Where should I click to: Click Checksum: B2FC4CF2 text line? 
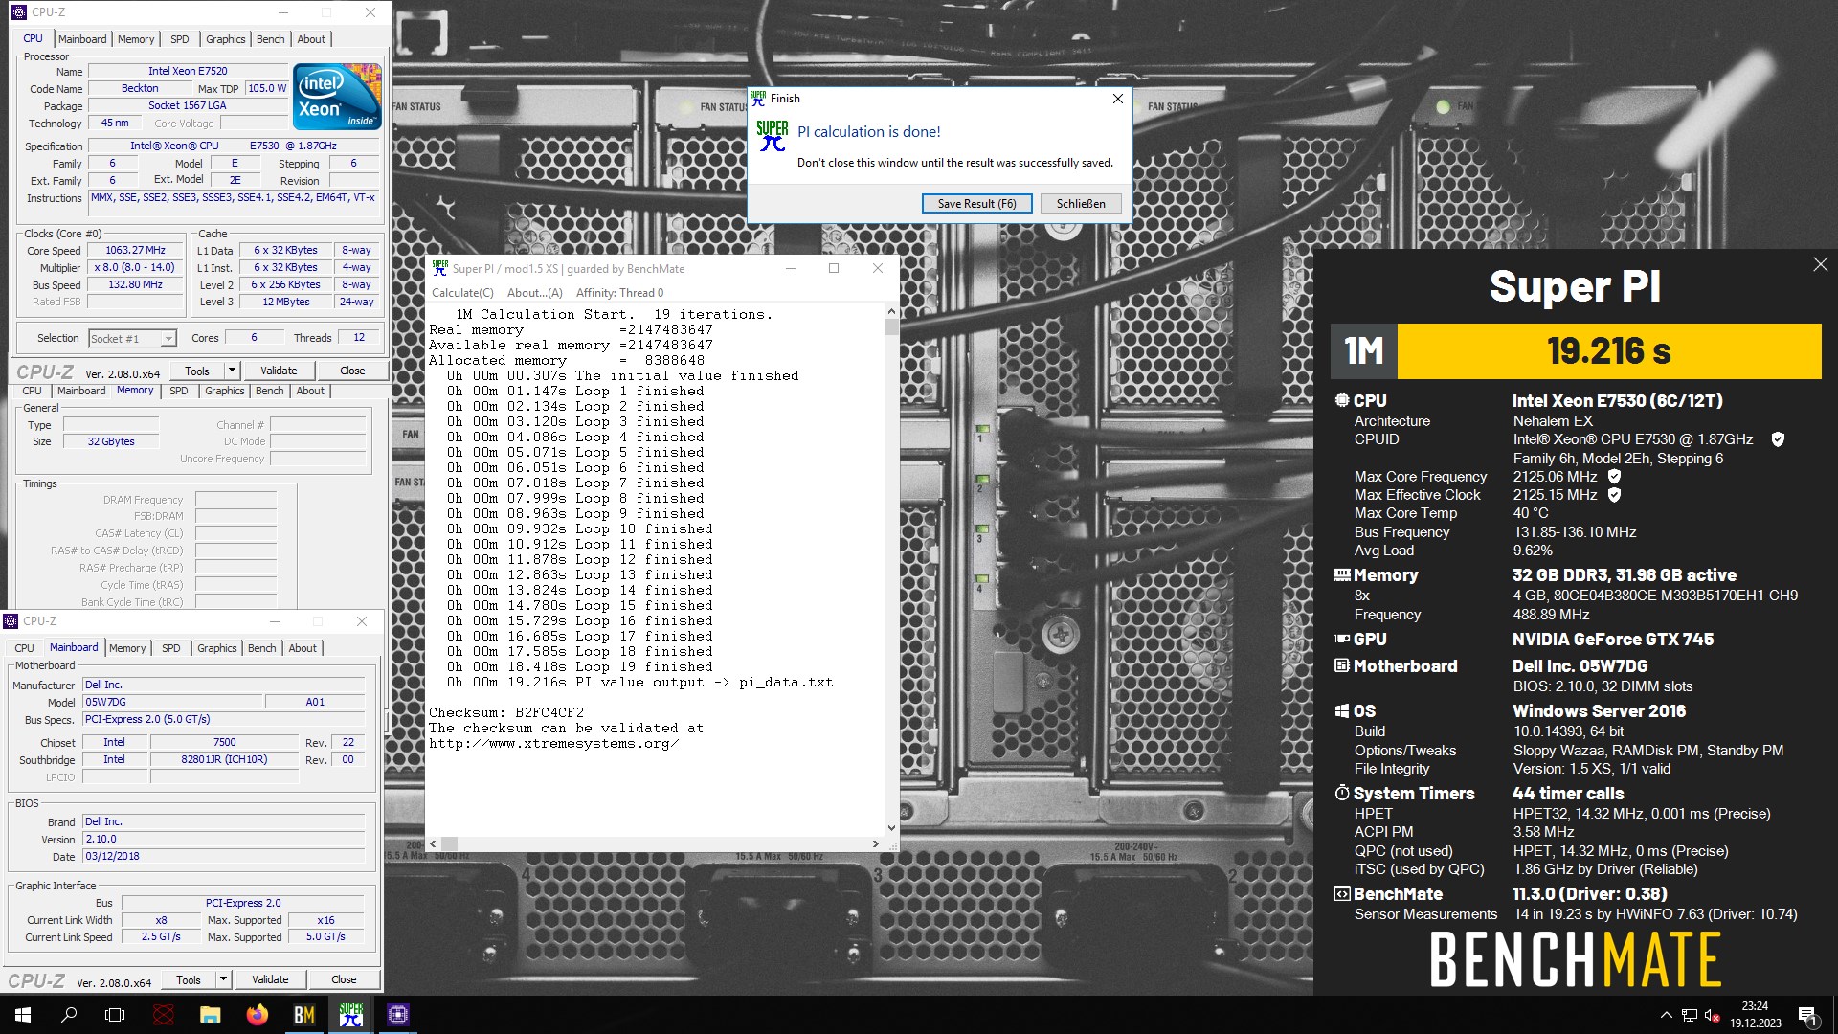pos(506,713)
